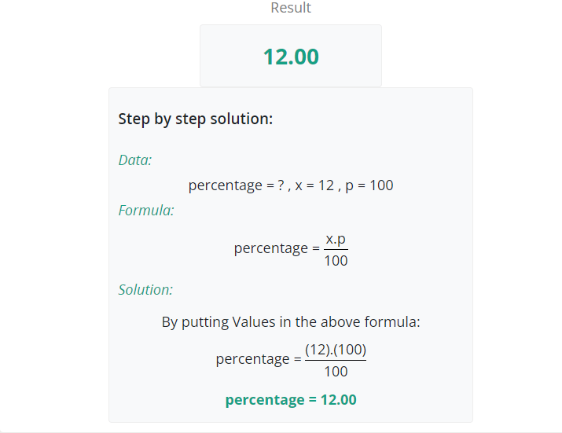Select the 'x = 12' value in data line
Viewport: 562px width, 433px height.
point(314,185)
